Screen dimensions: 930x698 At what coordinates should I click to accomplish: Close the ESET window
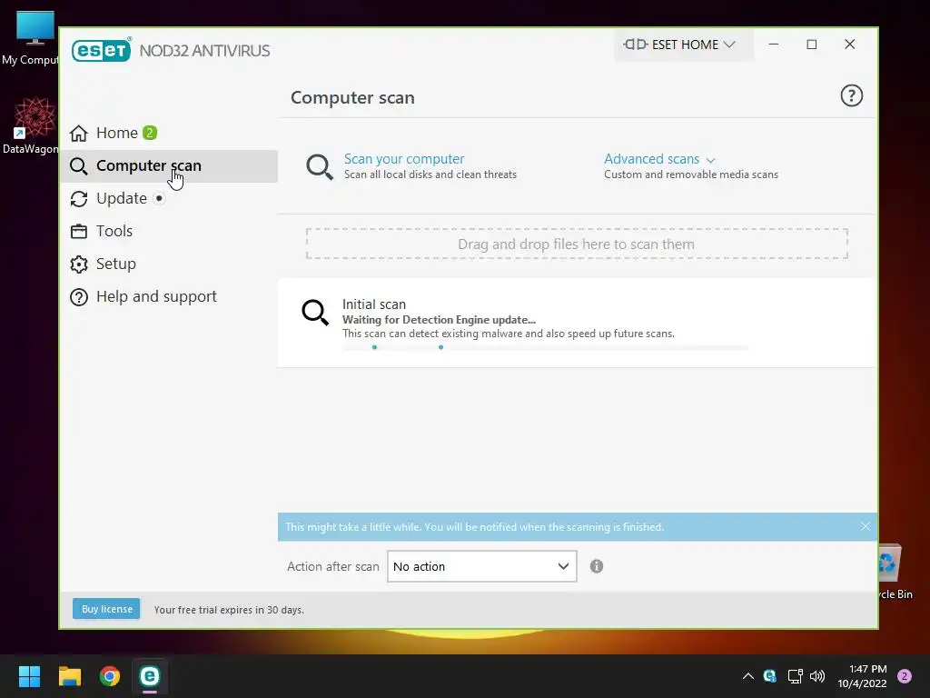click(849, 45)
